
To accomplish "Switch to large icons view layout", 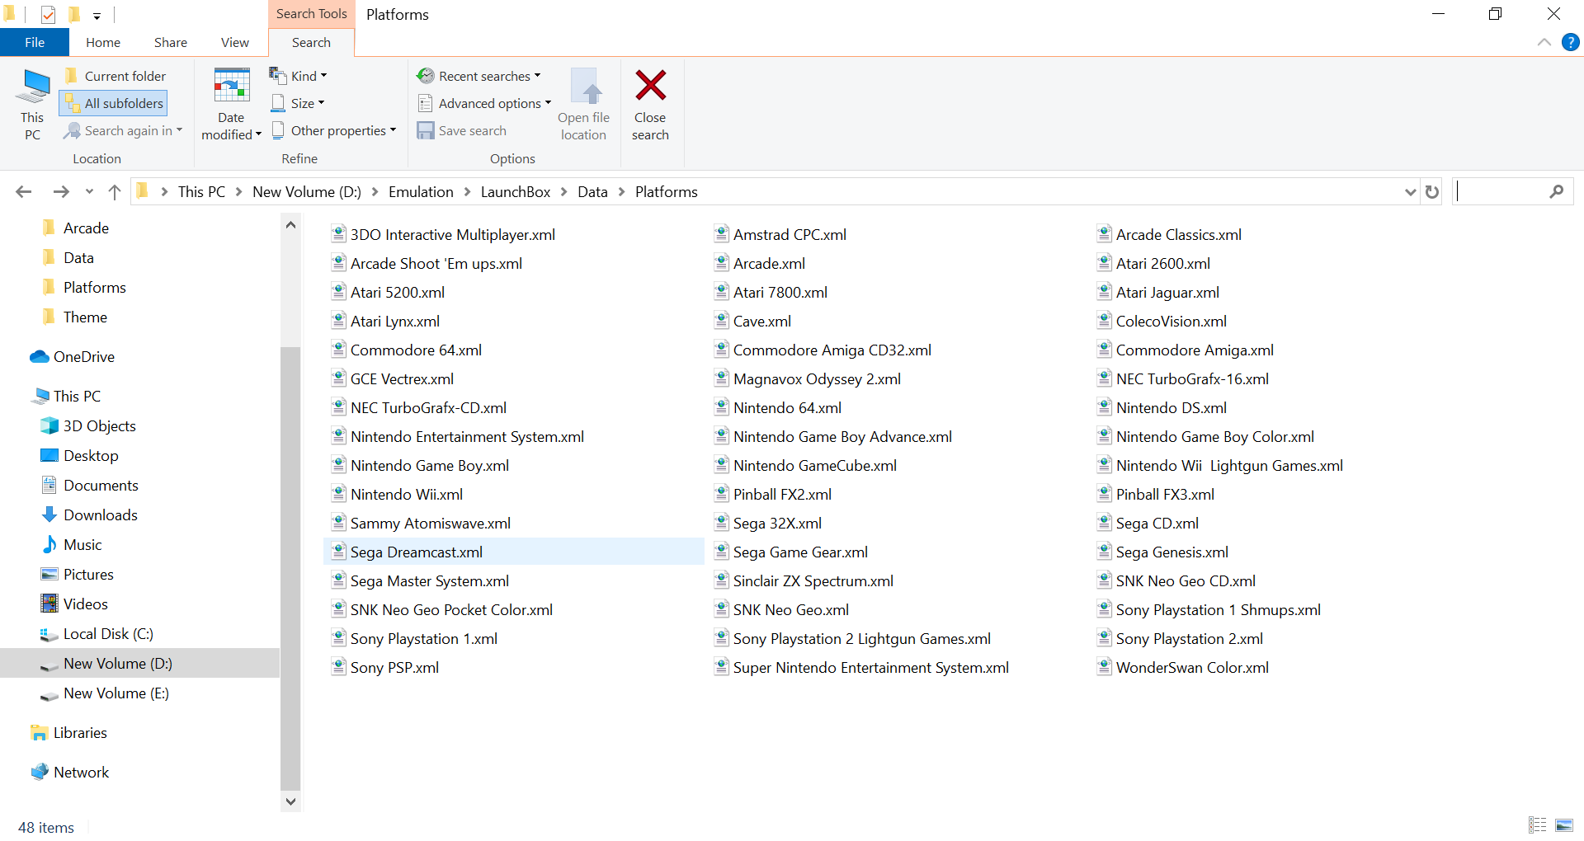I will tap(1564, 825).
